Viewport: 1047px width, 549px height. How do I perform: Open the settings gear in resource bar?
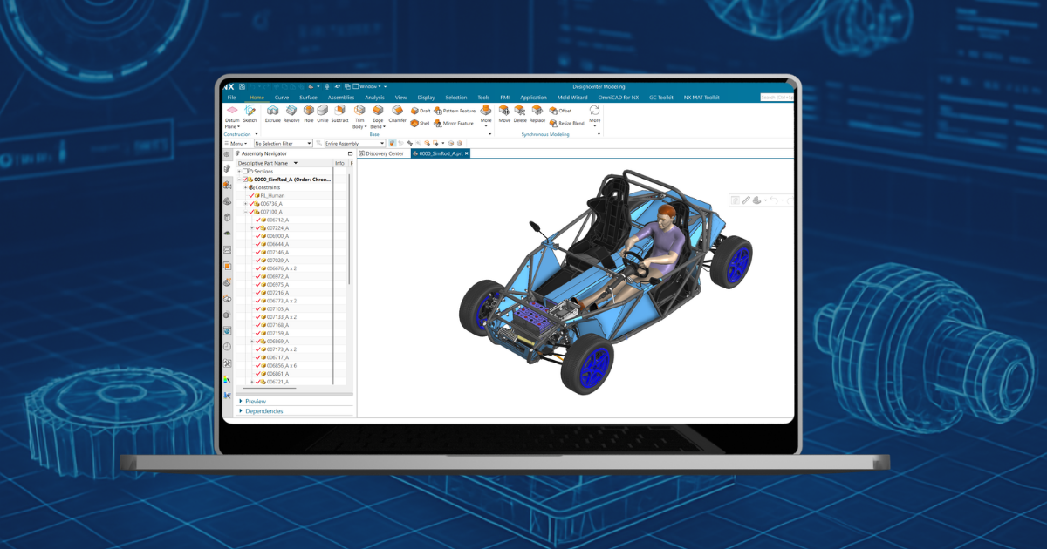[228, 154]
